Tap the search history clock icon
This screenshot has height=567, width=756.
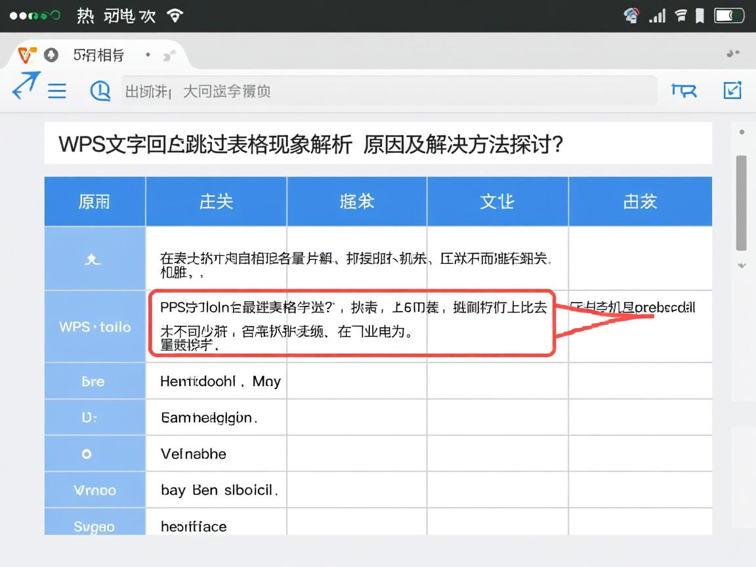click(100, 91)
